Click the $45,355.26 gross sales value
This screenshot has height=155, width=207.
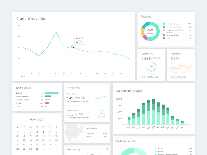(x=76, y=98)
